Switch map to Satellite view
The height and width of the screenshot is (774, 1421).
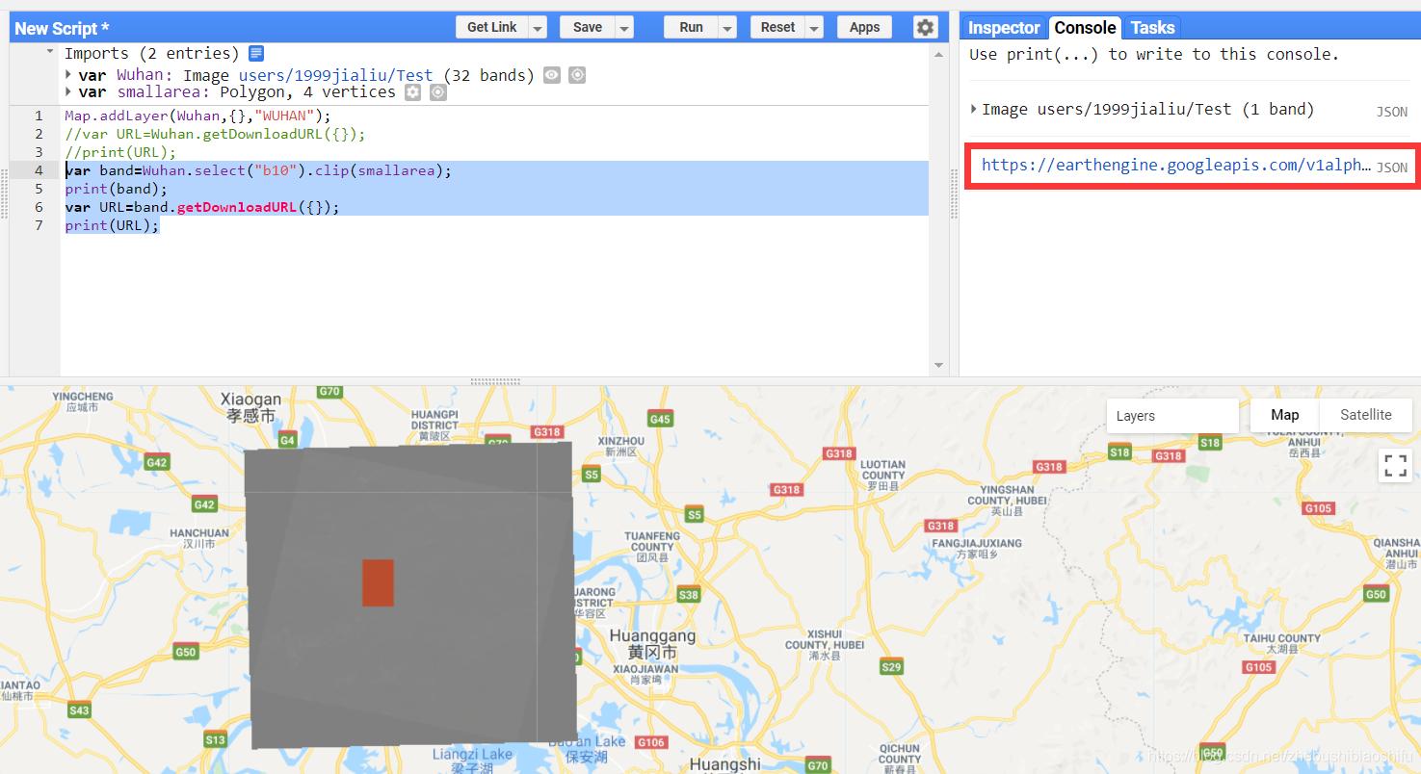[x=1365, y=415]
